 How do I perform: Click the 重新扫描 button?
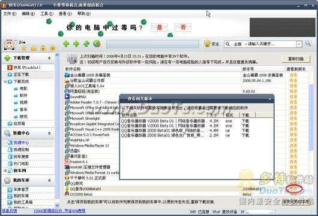296,59
